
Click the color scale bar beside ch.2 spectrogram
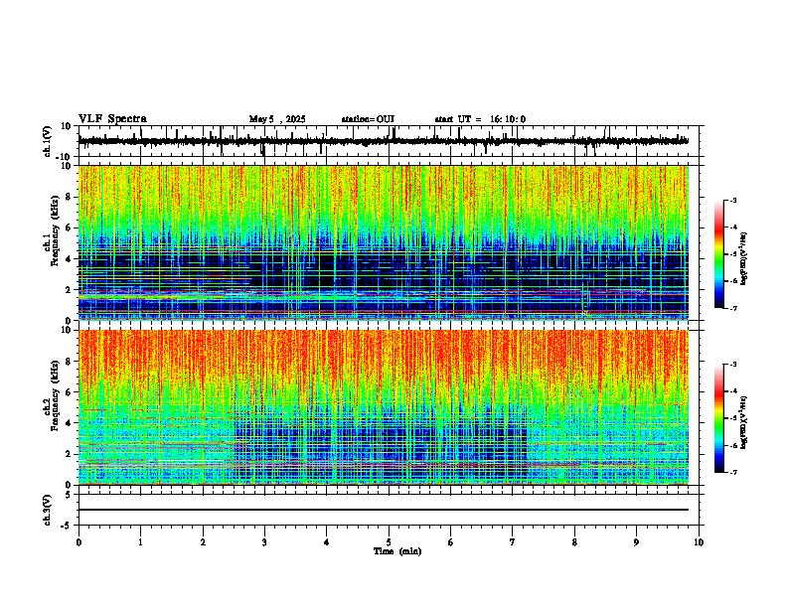(x=718, y=418)
